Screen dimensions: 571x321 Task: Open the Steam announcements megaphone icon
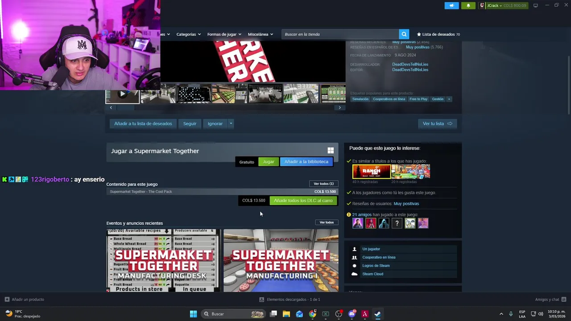(451, 5)
